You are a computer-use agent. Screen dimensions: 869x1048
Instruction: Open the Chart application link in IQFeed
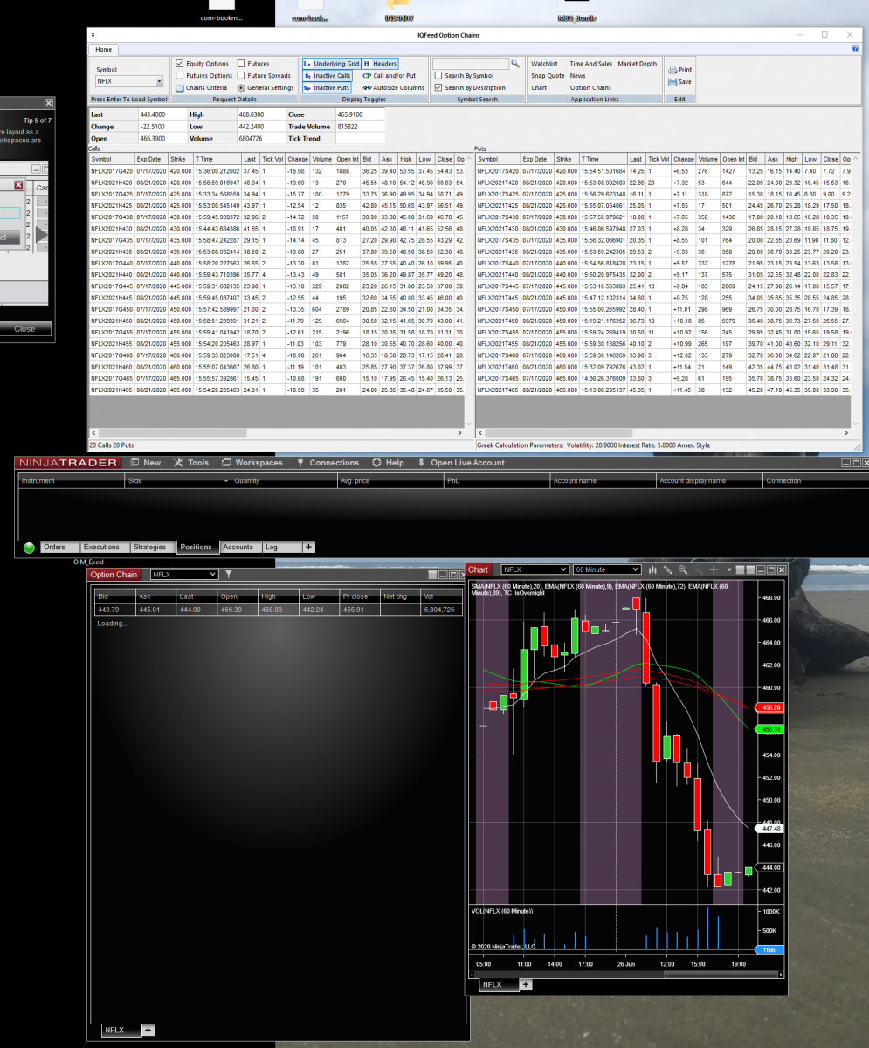pos(539,88)
